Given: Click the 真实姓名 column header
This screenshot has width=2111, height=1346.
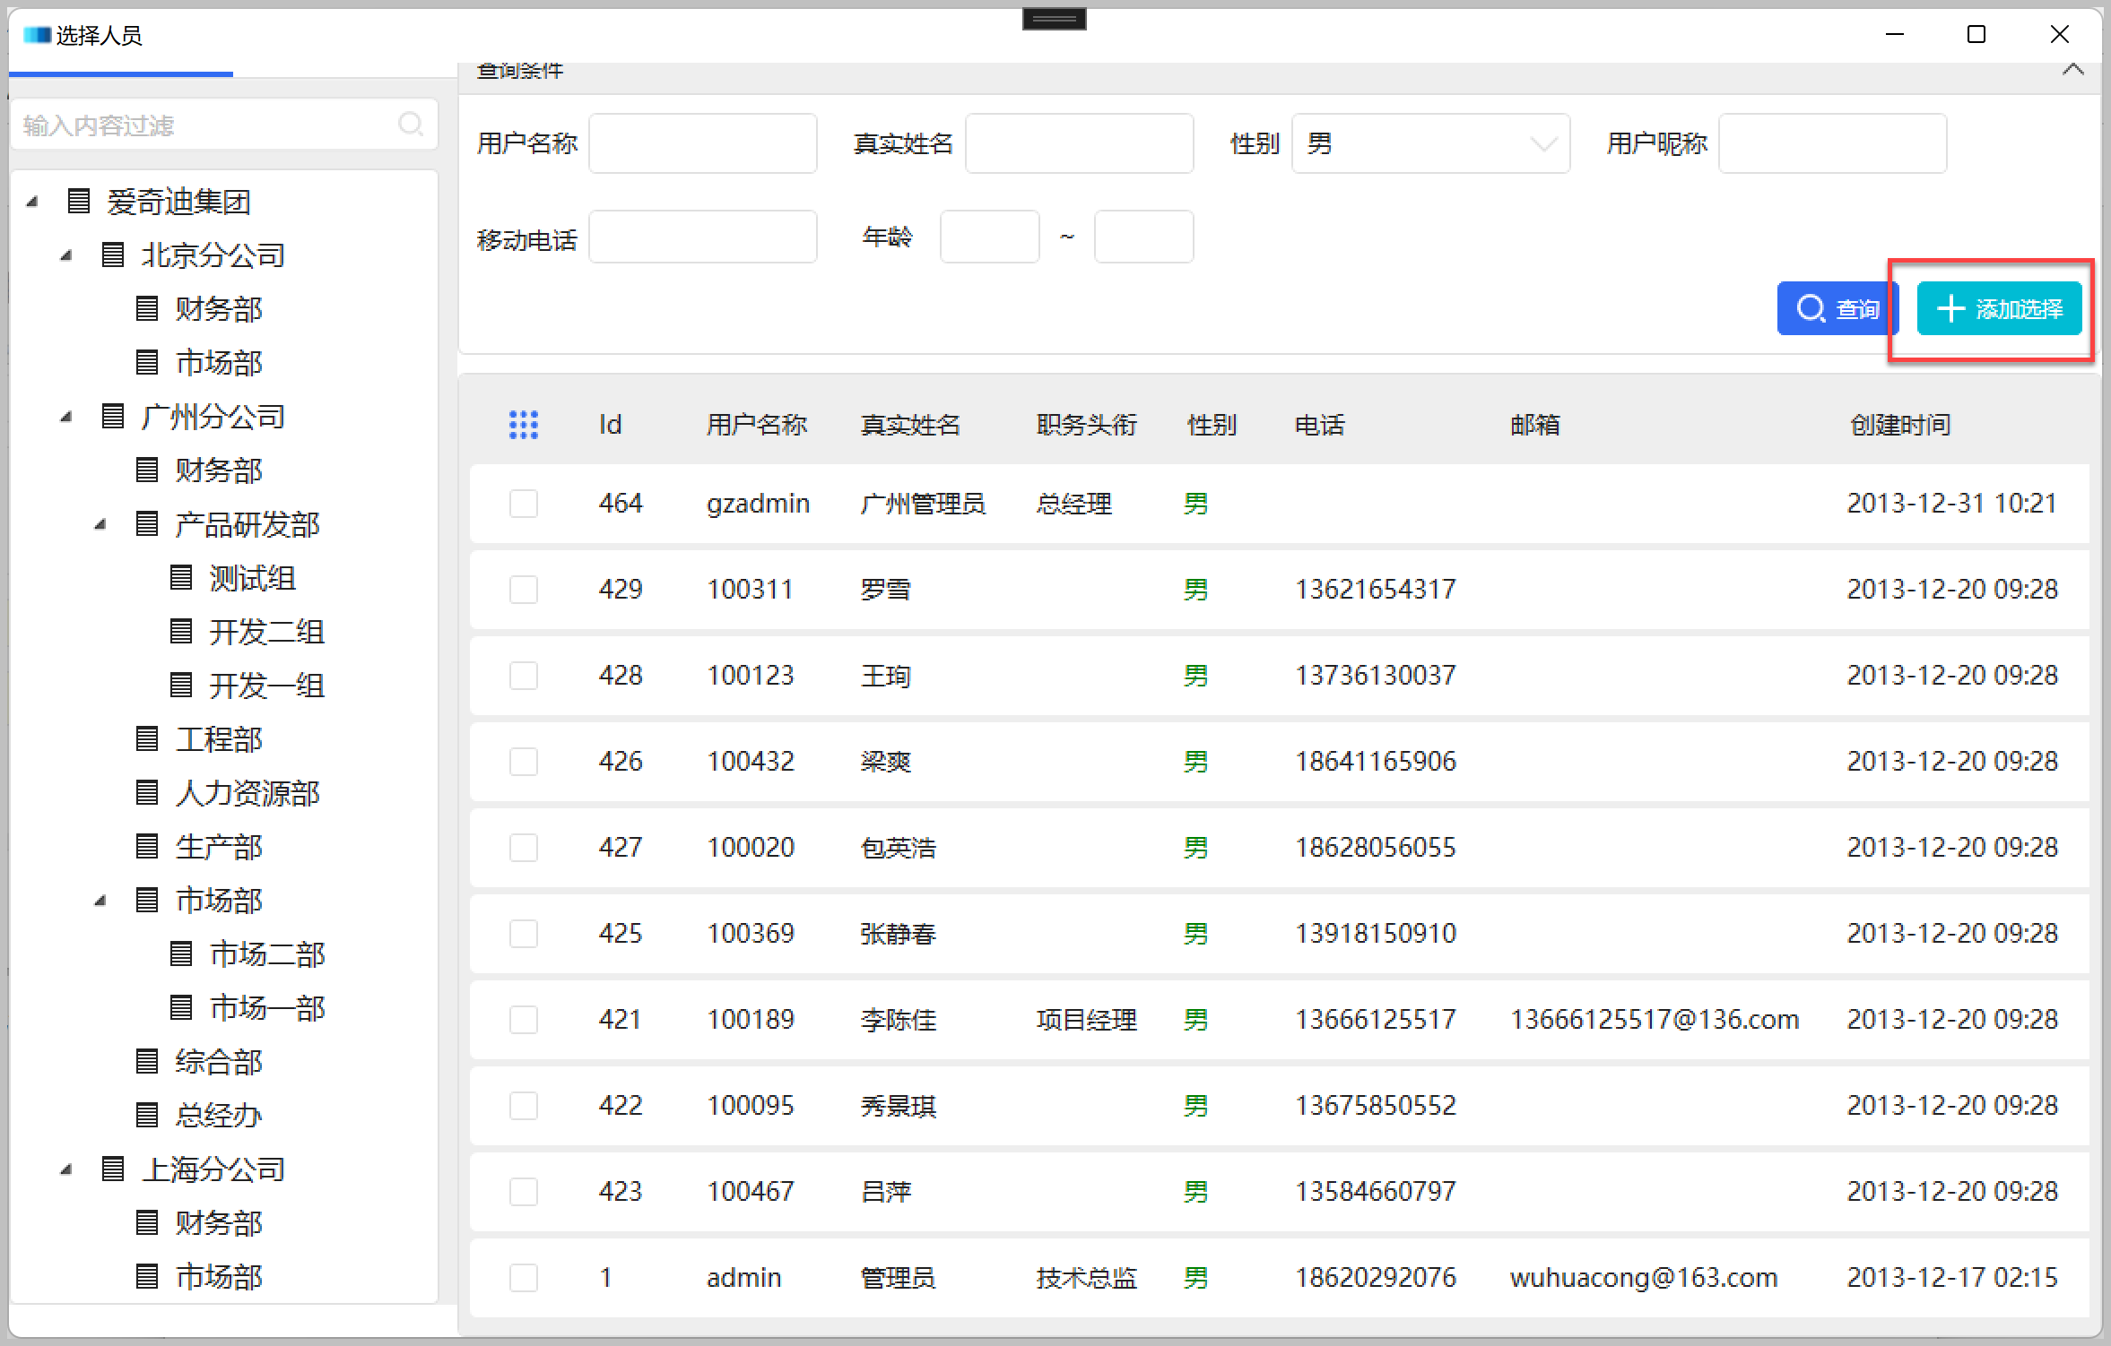Looking at the screenshot, I should point(910,425).
